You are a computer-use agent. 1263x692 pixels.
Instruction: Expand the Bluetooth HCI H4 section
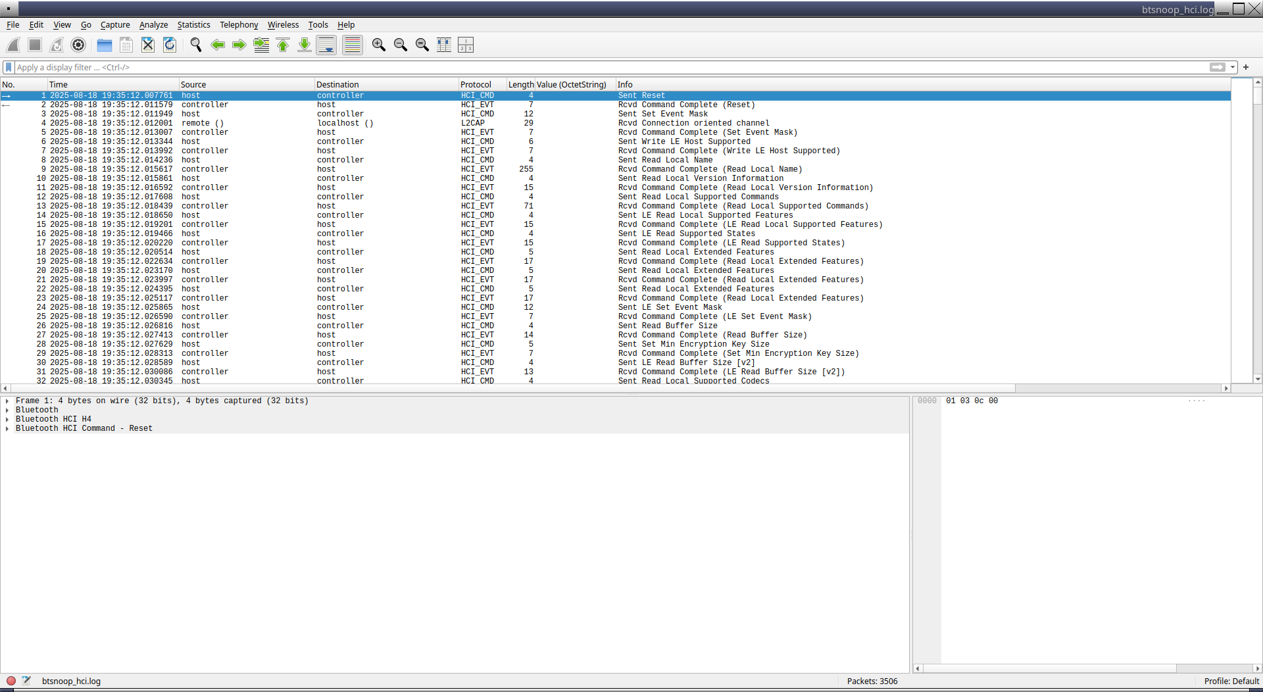click(7, 419)
